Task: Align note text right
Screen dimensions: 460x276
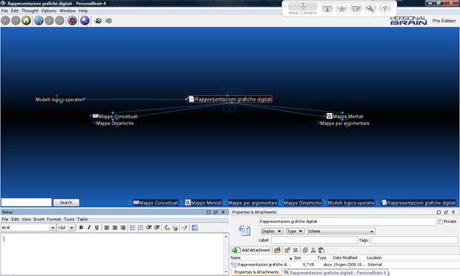Action: click(123, 227)
